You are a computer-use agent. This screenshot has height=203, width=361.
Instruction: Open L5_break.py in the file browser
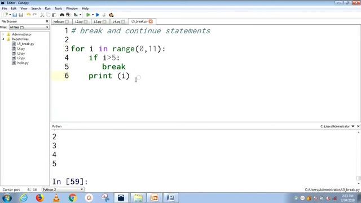(x=25, y=44)
